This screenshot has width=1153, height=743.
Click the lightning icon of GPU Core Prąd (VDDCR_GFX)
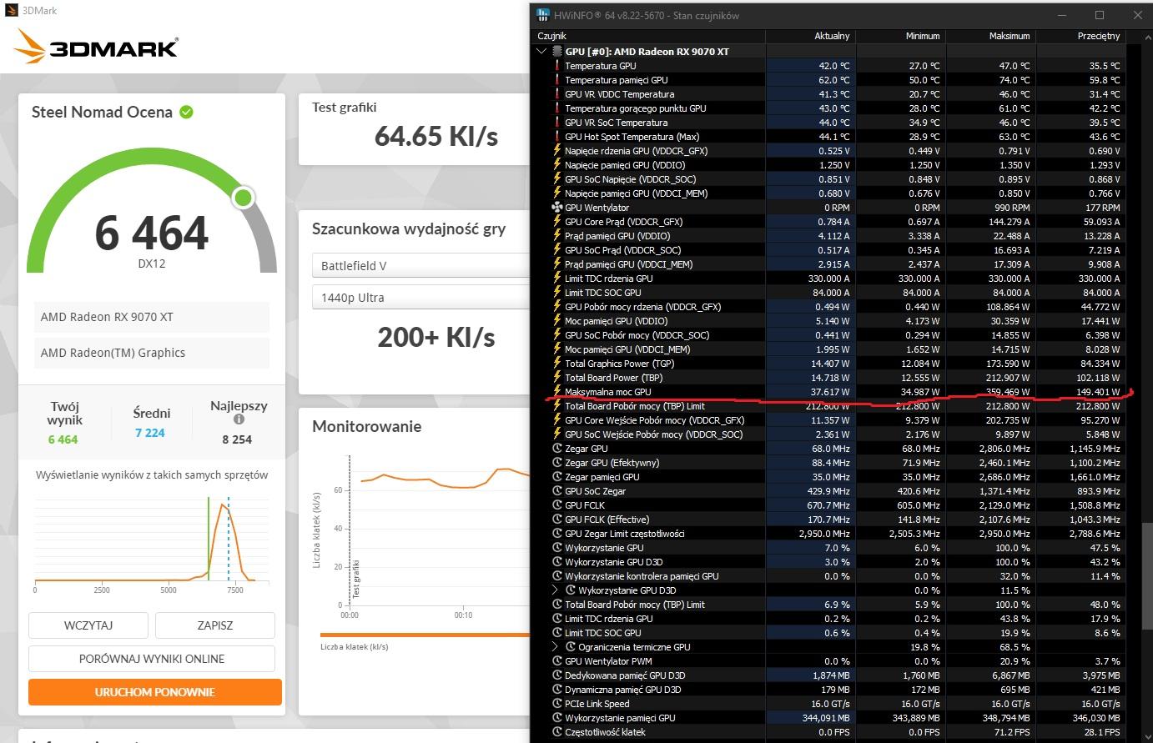[557, 222]
